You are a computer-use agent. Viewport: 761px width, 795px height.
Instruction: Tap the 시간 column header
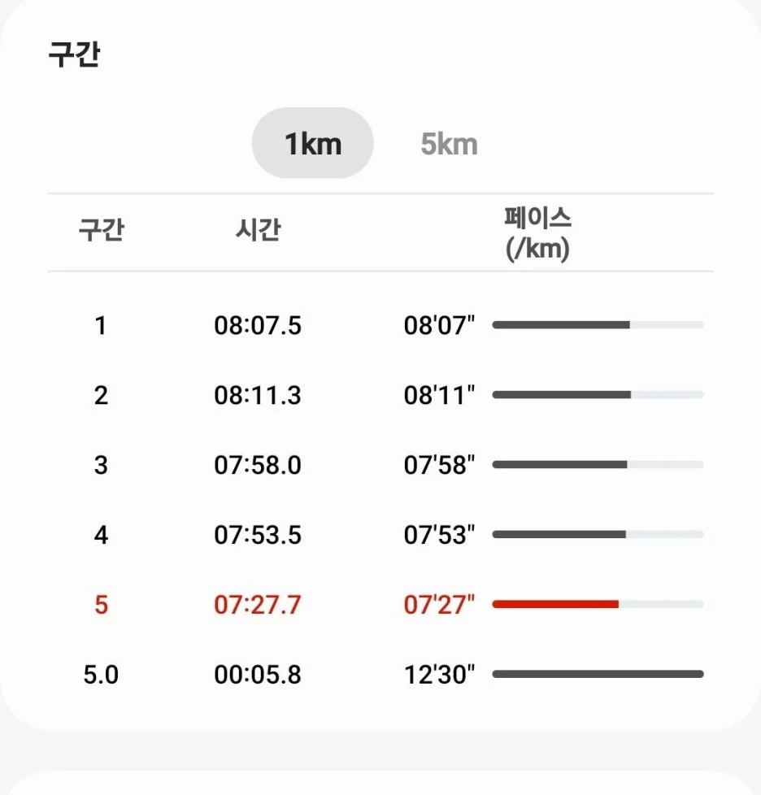point(258,230)
